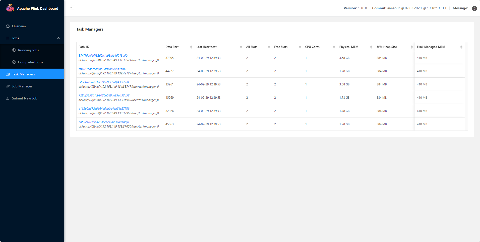Click the Apache Flink Dashboard title
The width and height of the screenshot is (480, 242).
[38, 9]
